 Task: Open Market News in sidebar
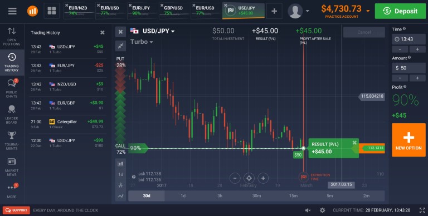12,167
